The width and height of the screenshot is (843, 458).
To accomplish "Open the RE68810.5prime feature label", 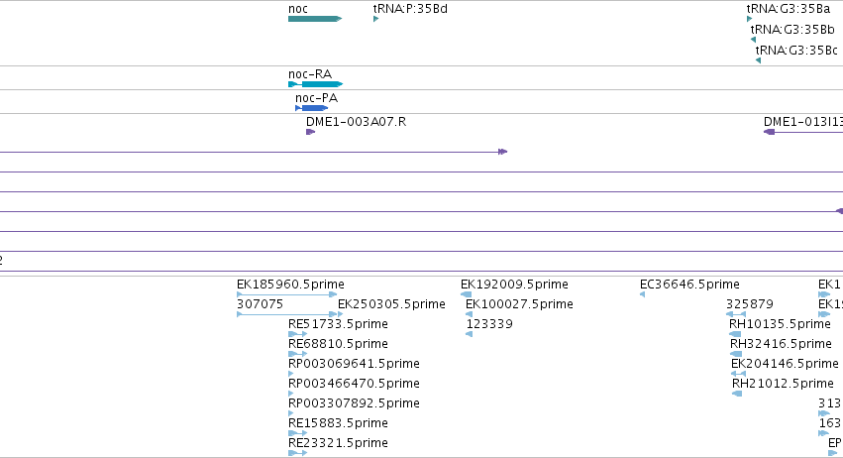I will point(338,344).
